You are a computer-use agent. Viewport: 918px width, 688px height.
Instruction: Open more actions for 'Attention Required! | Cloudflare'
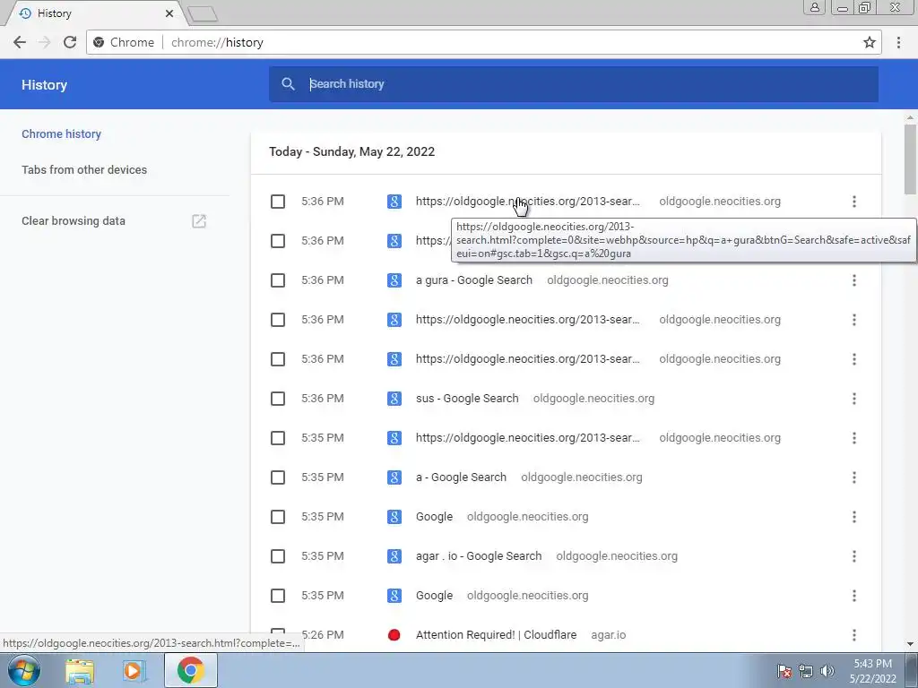pos(854,635)
